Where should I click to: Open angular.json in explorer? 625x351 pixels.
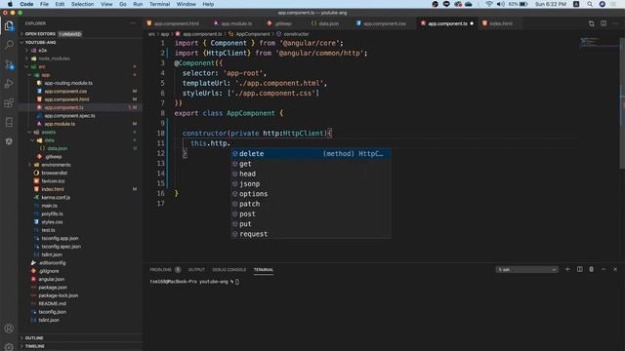click(x=51, y=280)
